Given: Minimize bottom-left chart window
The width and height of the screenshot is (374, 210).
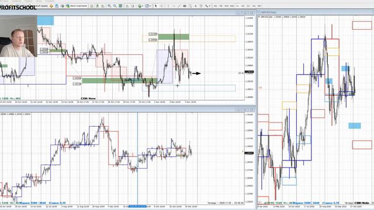Looking at the screenshot, I should click(x=238, y=110).
